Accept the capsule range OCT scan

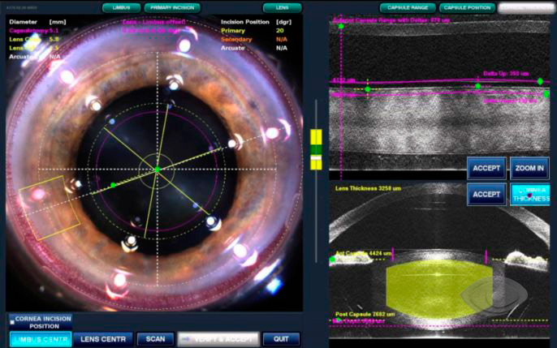point(486,168)
